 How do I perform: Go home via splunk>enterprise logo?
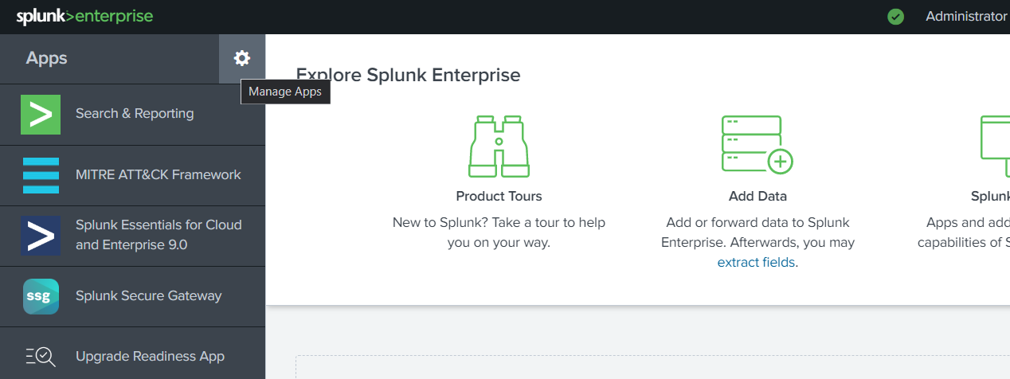[x=84, y=16]
